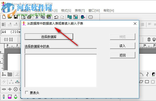Image resolution: width=156 pixels, height=101 pixels.
Task: Tick the 要表头 checkbox
Action: click(27, 93)
